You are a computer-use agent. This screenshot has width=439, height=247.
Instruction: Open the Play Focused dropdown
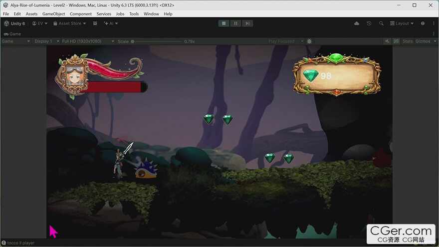click(x=285, y=41)
